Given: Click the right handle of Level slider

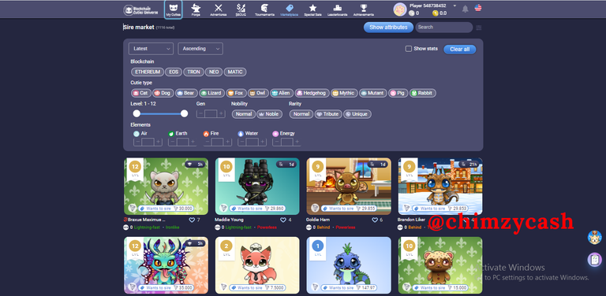Looking at the screenshot, I should [x=185, y=113].
